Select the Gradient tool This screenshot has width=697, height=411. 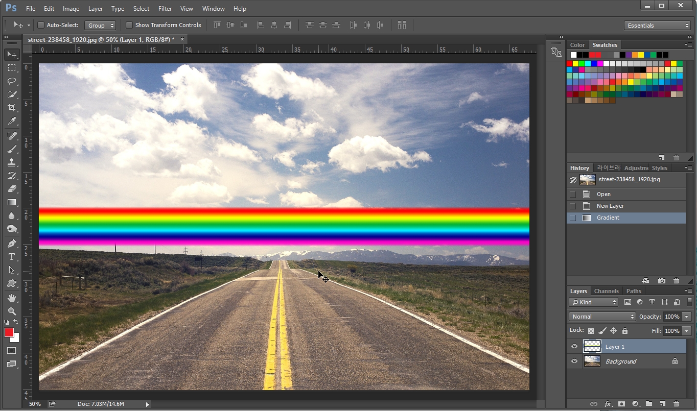point(12,202)
